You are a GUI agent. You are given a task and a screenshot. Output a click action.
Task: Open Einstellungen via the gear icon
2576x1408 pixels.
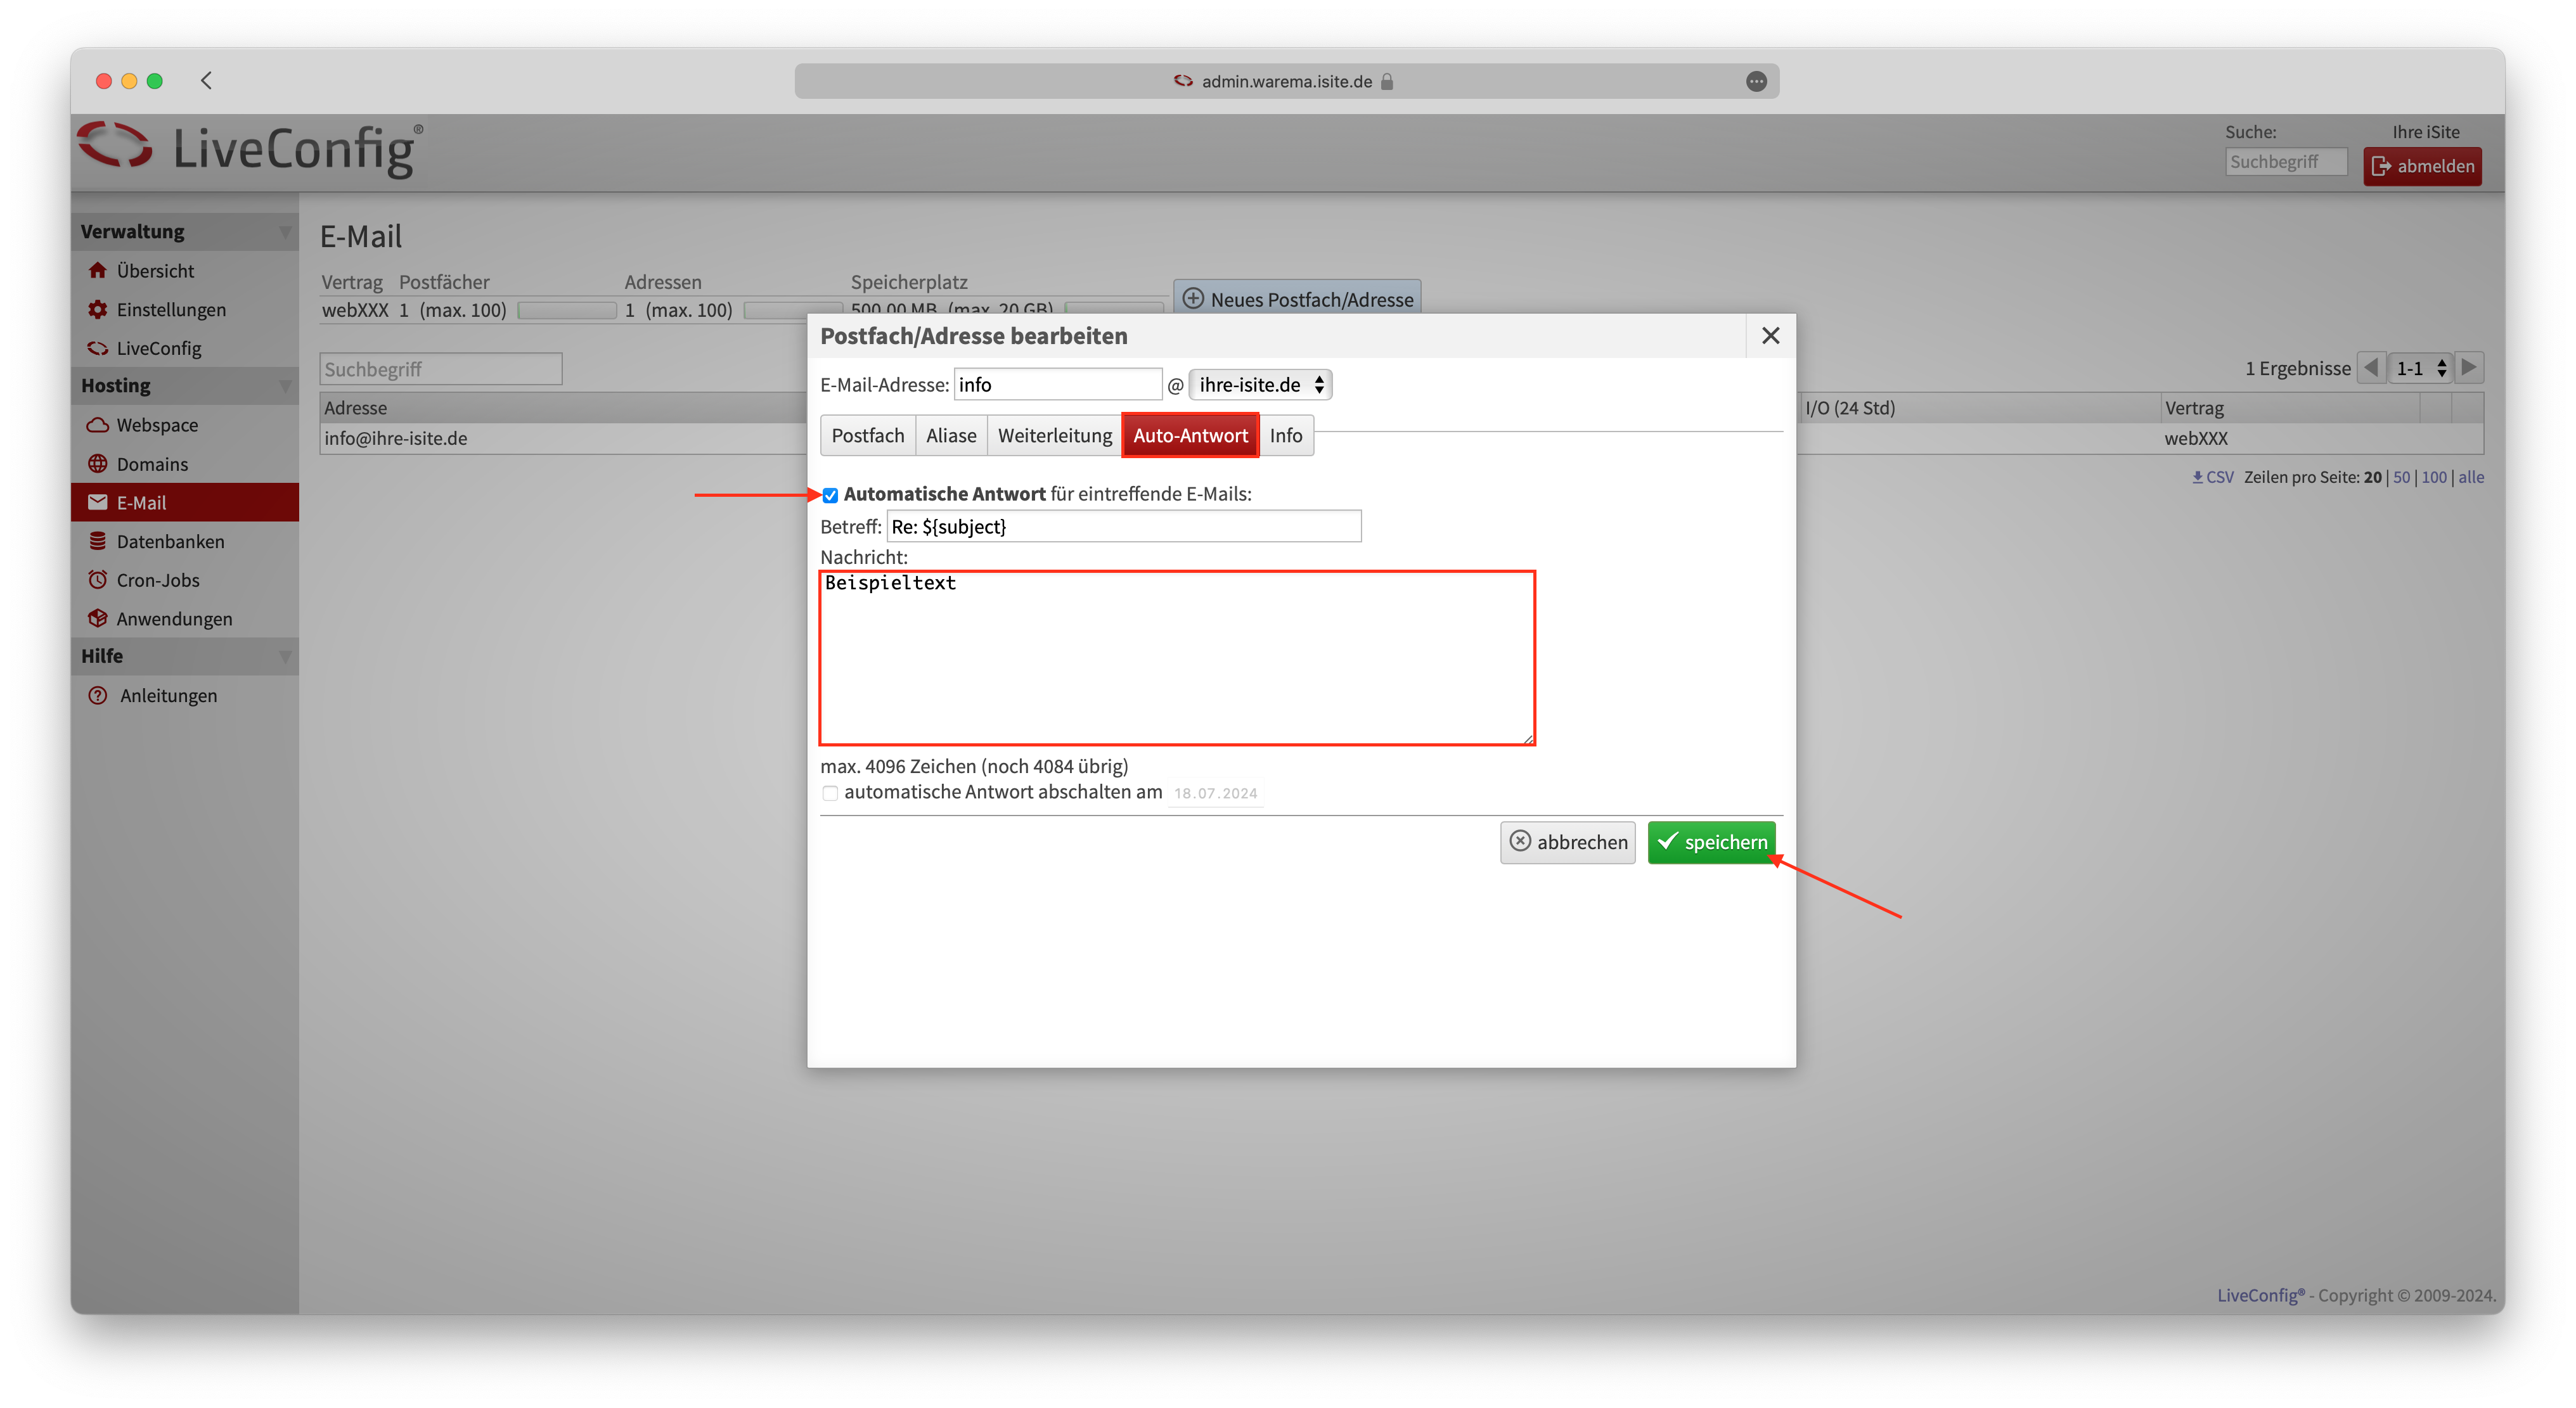97,309
